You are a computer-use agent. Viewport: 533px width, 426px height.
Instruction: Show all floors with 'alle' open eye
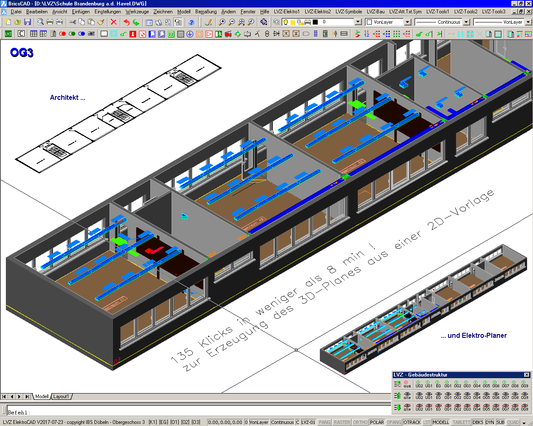tap(407, 395)
